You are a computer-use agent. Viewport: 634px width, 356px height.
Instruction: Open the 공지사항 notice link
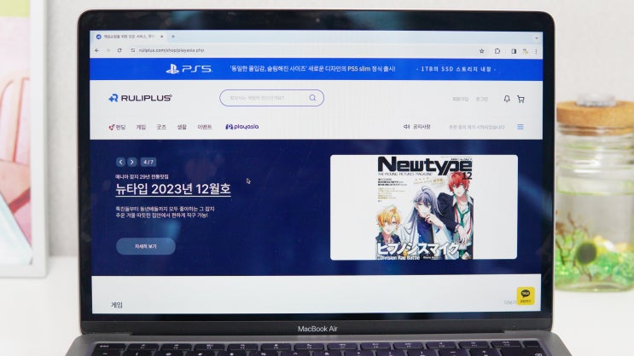coord(417,127)
